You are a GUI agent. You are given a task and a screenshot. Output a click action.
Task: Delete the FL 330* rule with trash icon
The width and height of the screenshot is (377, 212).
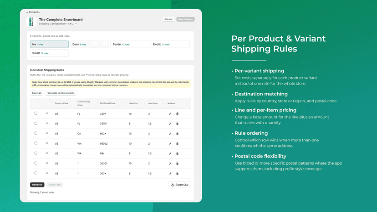[178, 114]
